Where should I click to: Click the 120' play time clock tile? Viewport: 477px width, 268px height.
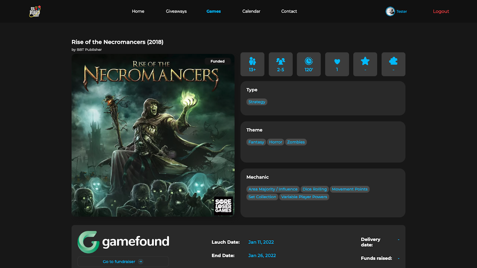pyautogui.click(x=309, y=64)
